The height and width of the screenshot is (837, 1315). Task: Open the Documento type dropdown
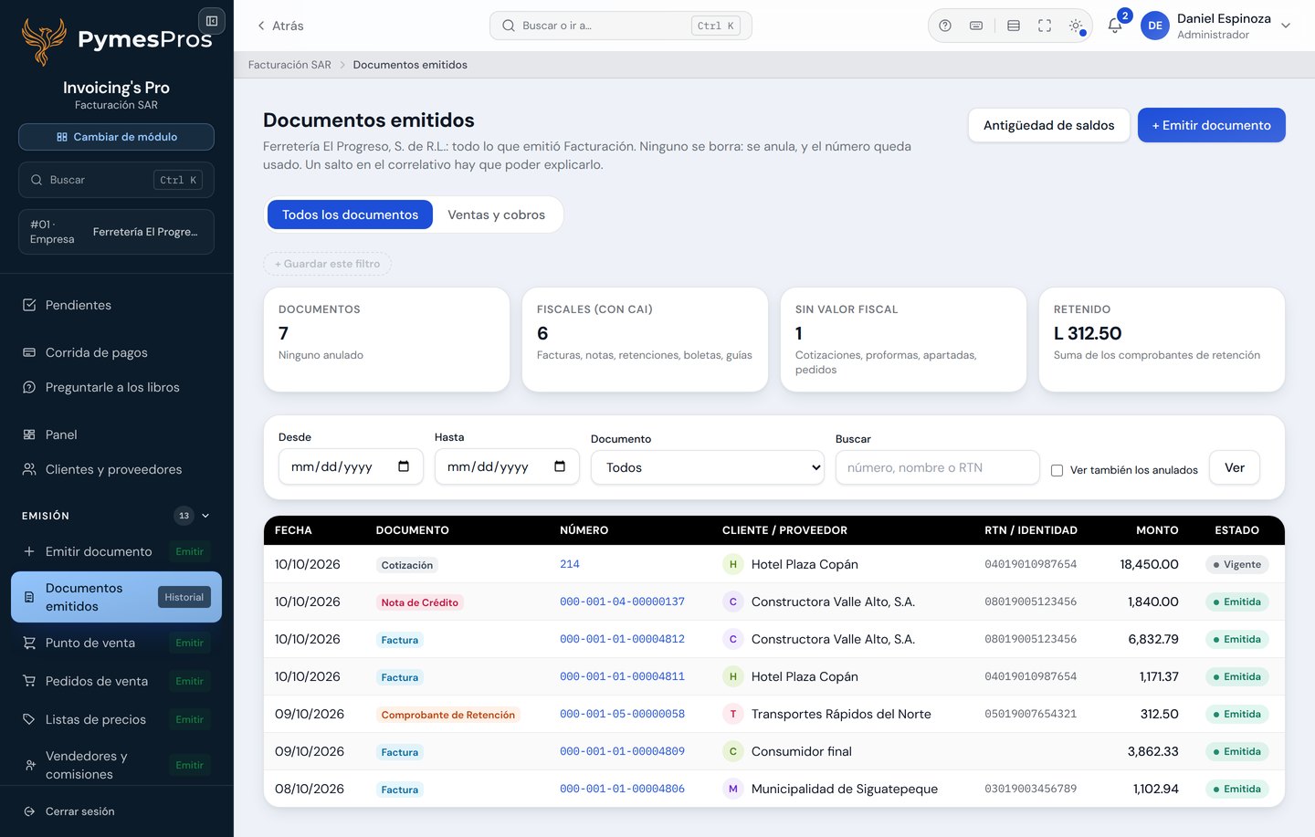[708, 467]
